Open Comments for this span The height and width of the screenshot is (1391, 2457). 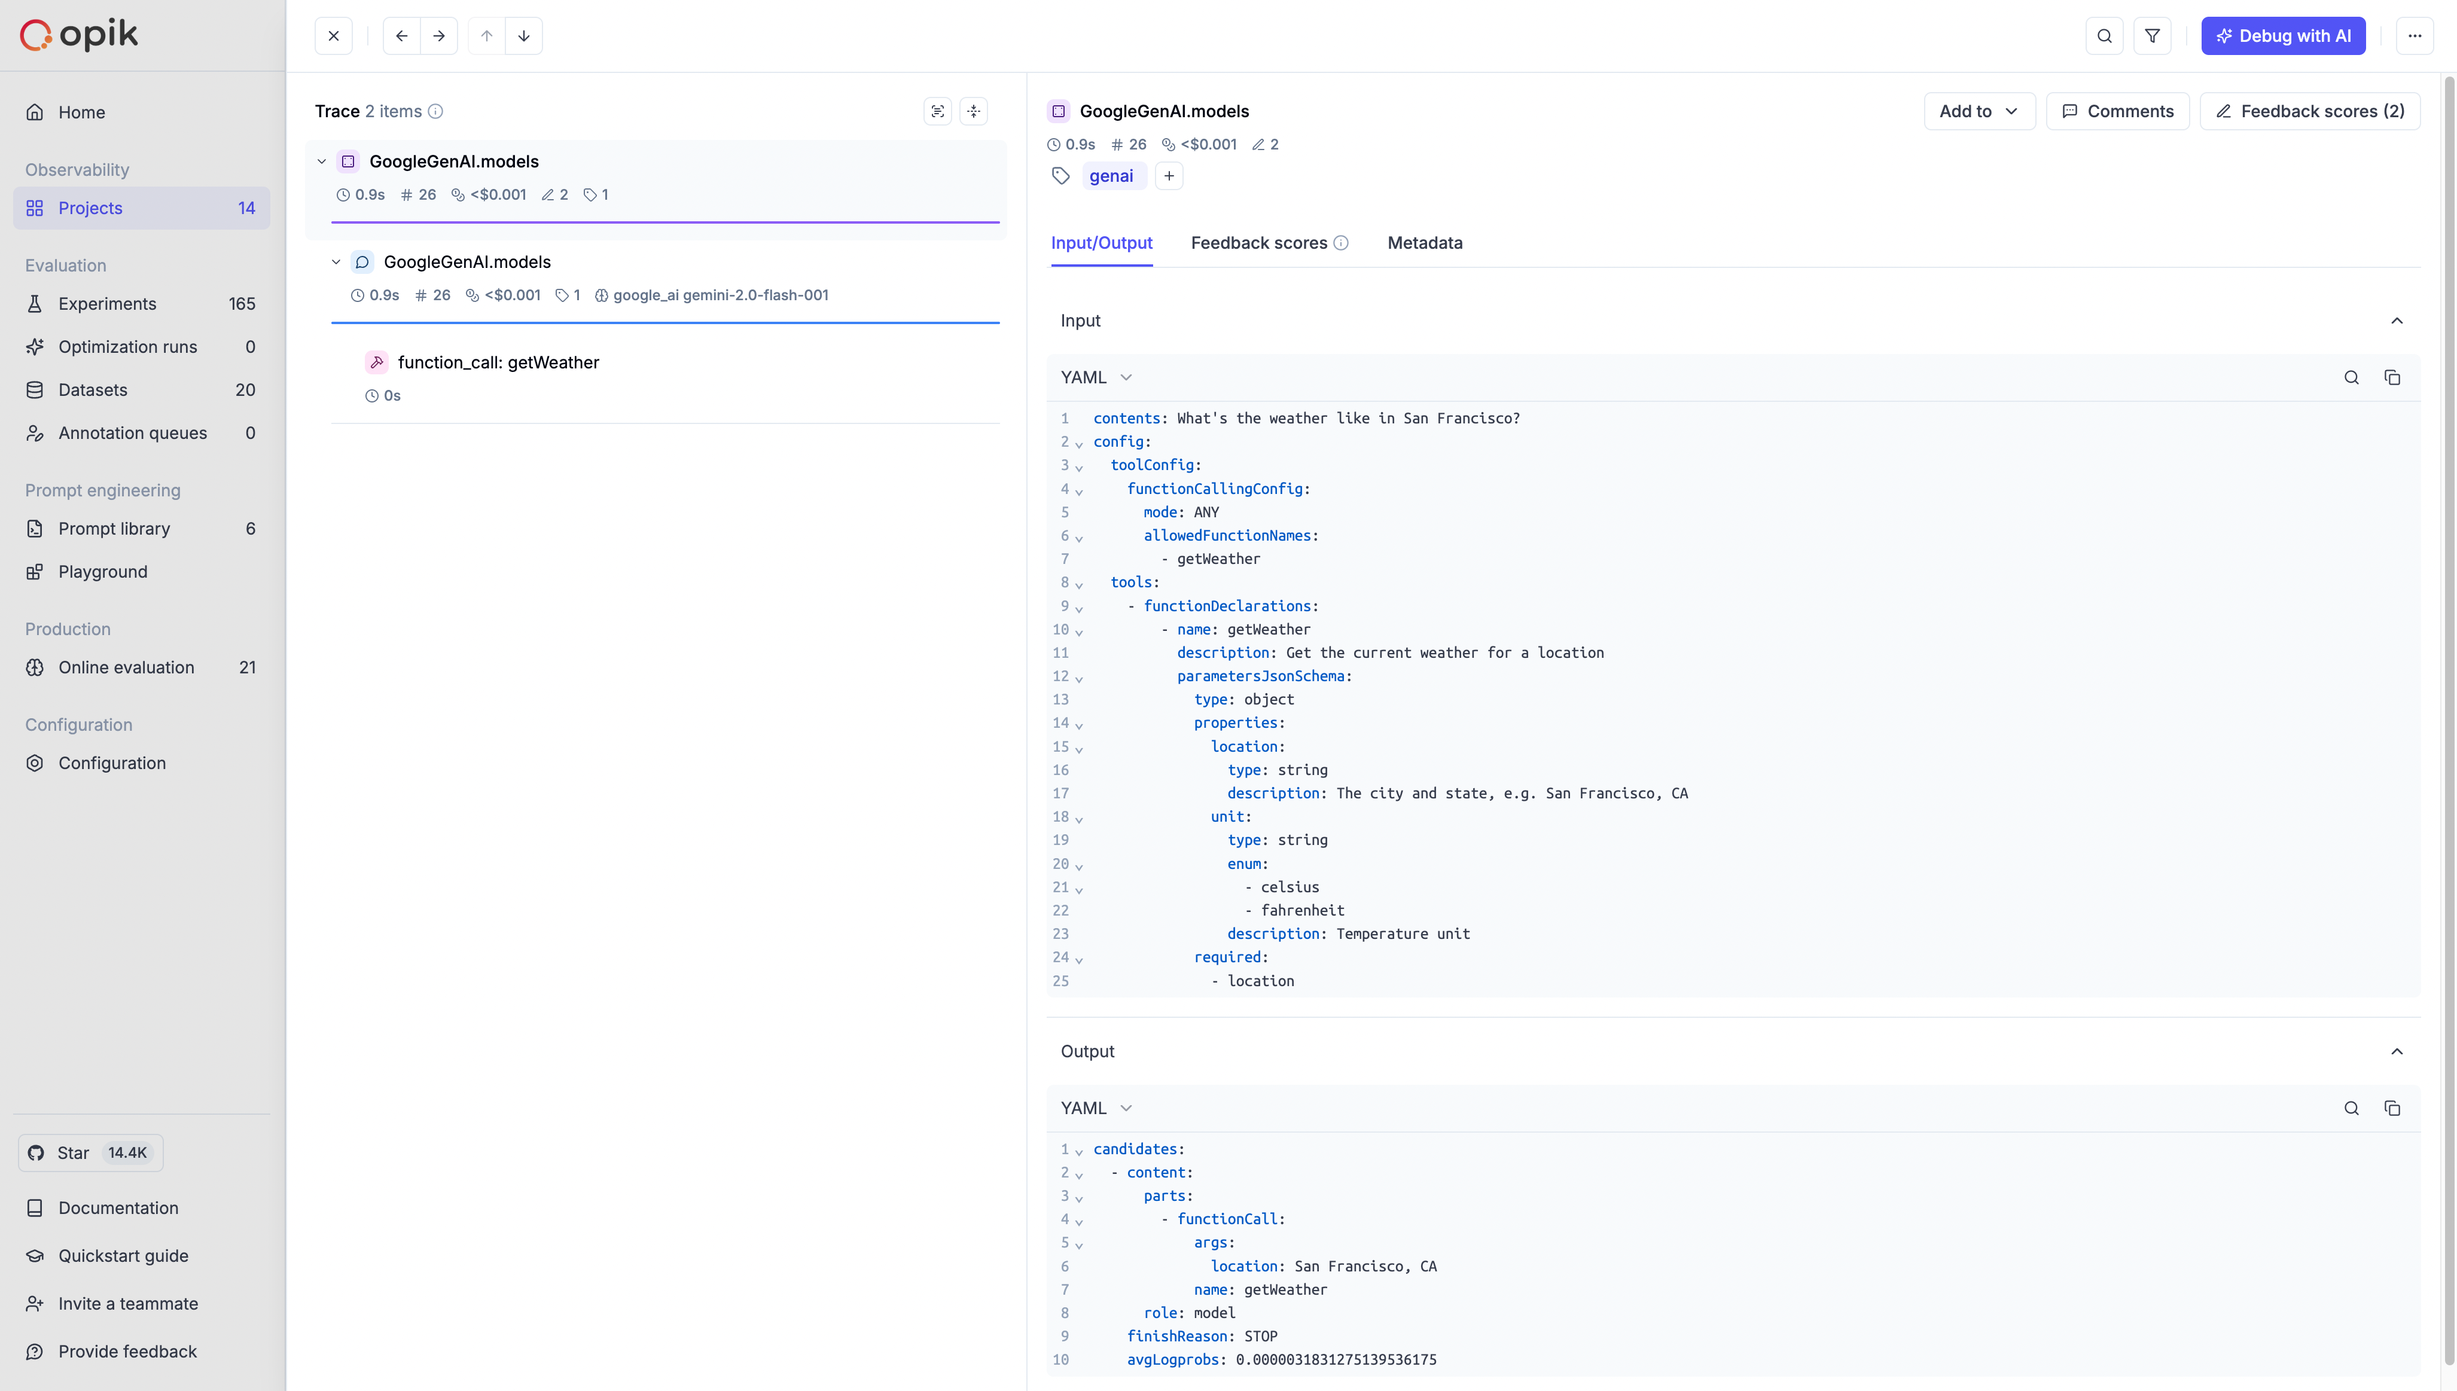point(2118,111)
